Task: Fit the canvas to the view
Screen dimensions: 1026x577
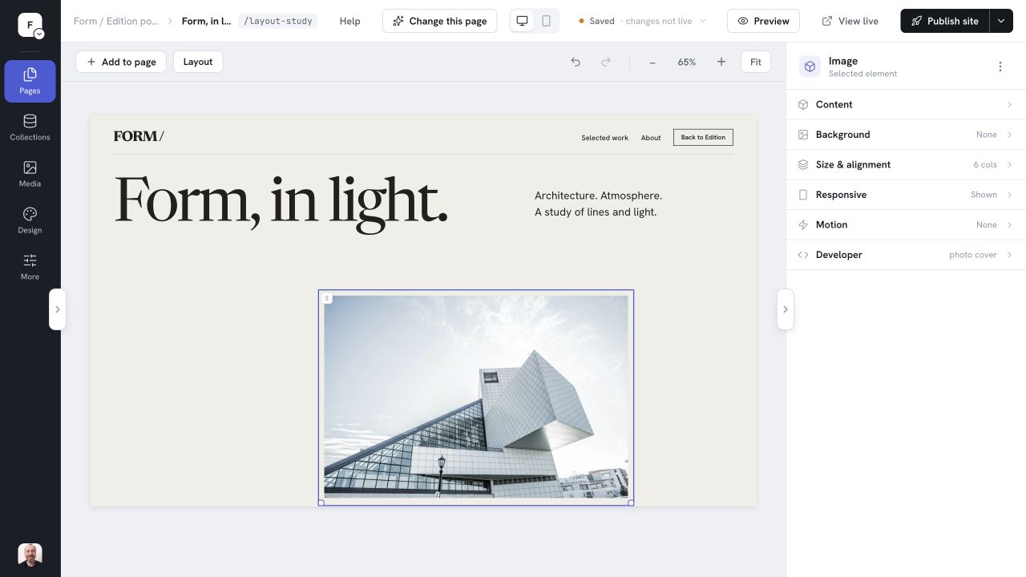Action: 756,62
